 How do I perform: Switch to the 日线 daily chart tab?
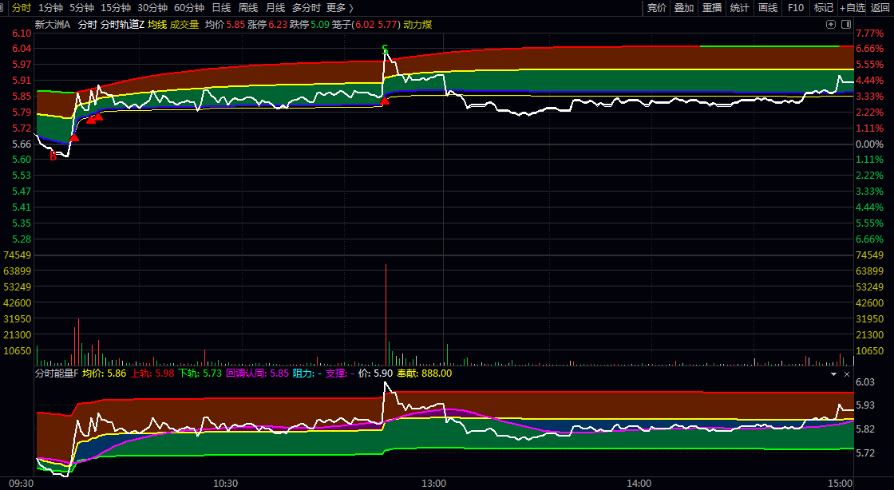click(221, 8)
